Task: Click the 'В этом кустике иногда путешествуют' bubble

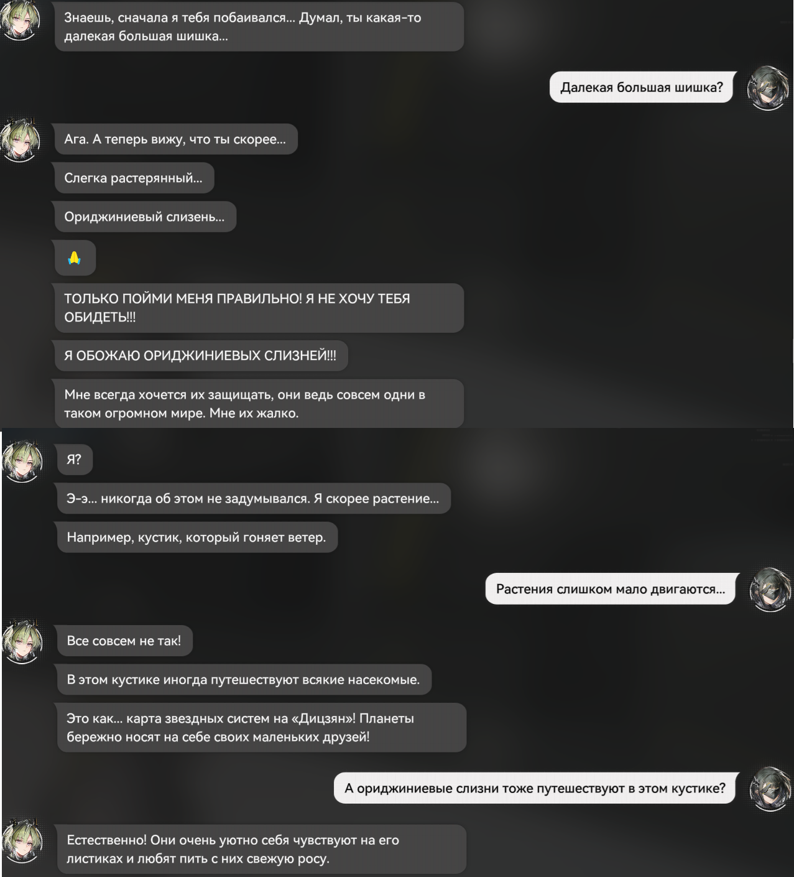Action: (244, 679)
